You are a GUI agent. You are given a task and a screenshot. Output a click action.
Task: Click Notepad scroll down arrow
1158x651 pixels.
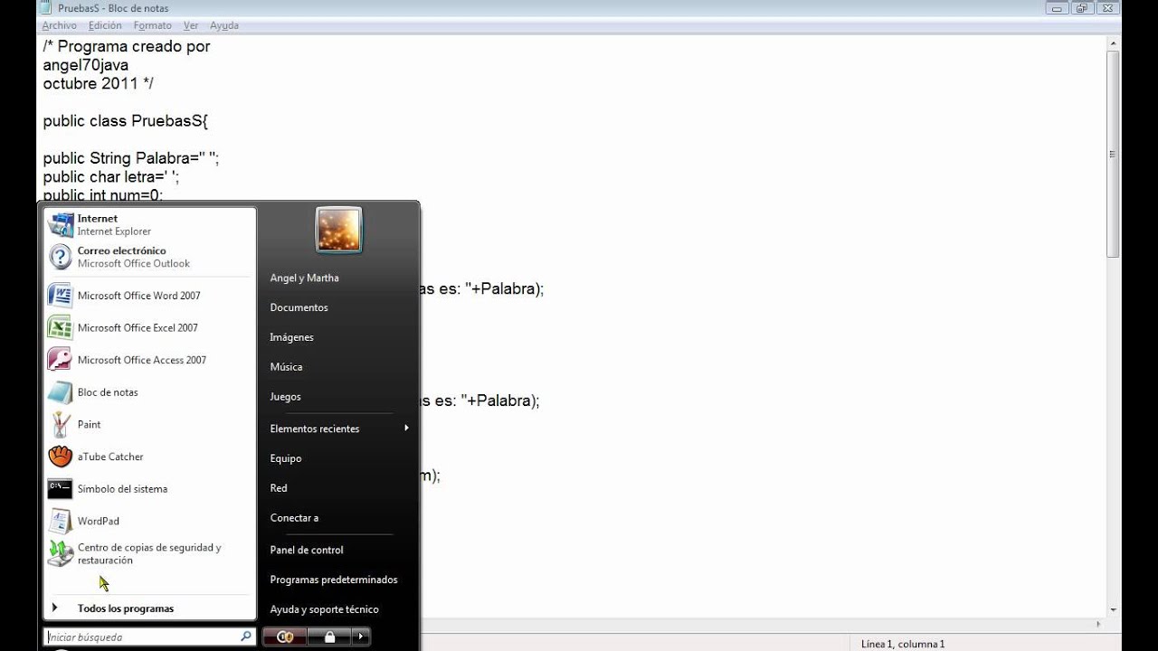1114,609
